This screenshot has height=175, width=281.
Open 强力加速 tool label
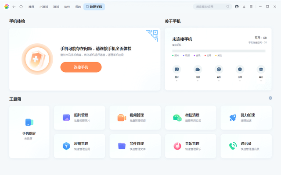tap(248, 115)
